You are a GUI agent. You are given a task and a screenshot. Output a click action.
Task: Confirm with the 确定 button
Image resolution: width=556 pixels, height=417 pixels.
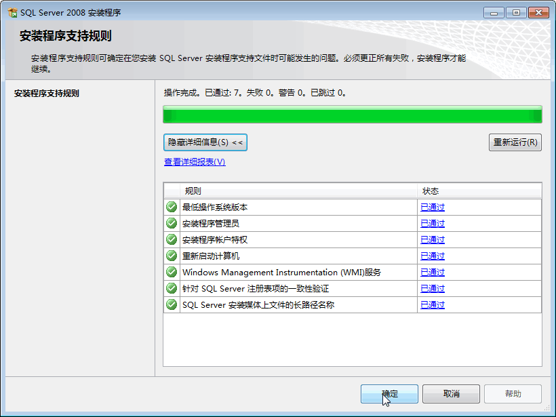(x=389, y=394)
